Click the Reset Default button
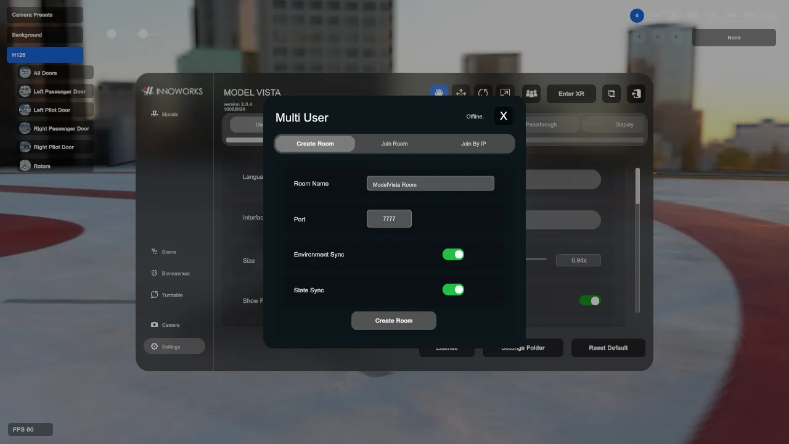The image size is (789, 444). tap(608, 348)
